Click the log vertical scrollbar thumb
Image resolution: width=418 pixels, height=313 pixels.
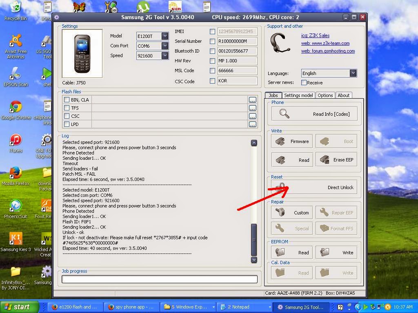254,240
